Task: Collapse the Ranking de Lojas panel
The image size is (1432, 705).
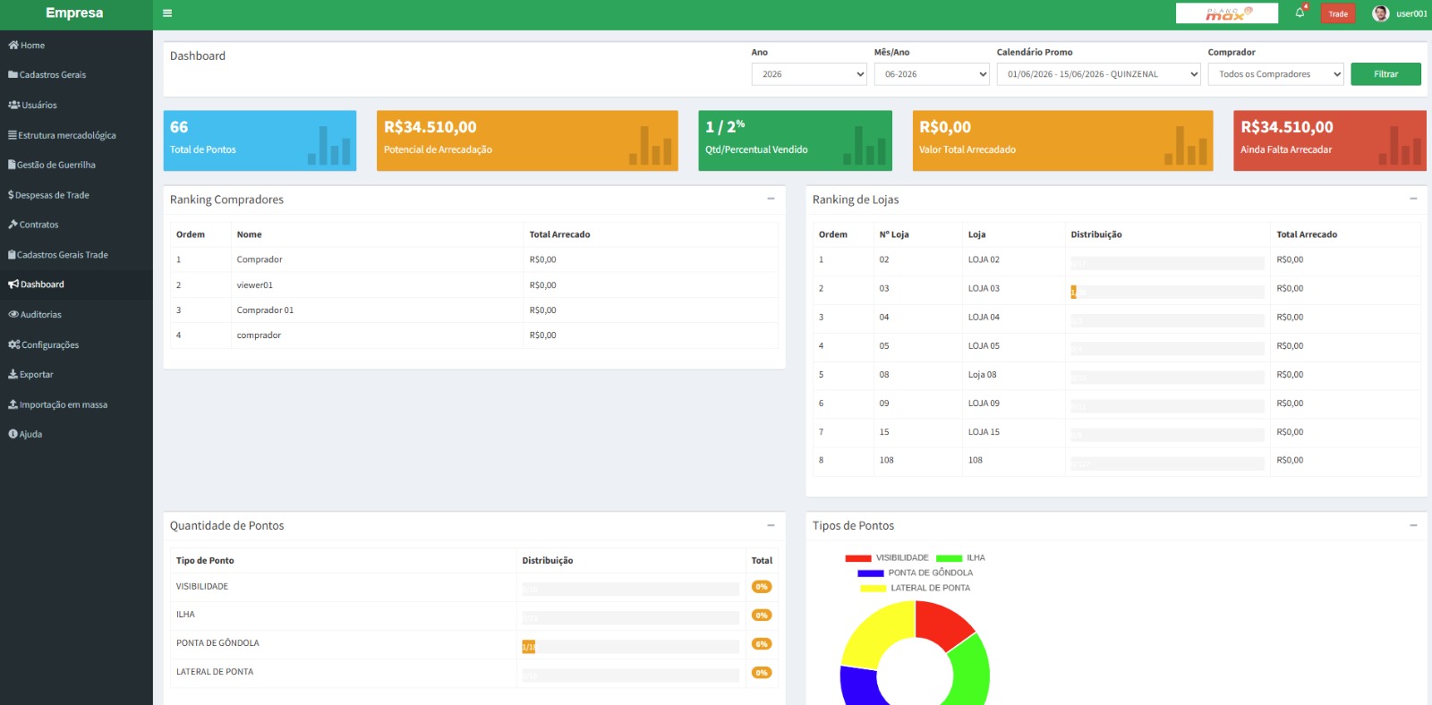Action: (x=1413, y=199)
